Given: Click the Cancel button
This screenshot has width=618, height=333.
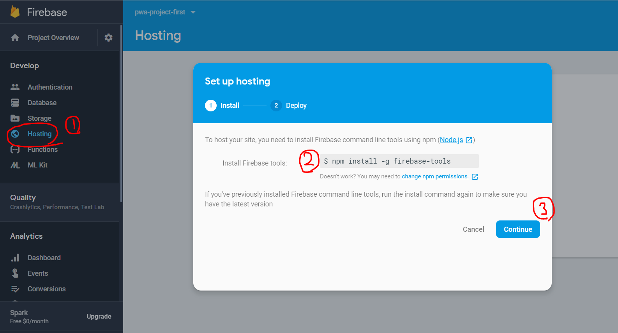Looking at the screenshot, I should (473, 229).
